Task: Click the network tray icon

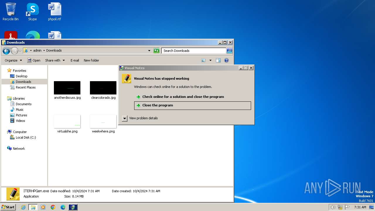Action: [340, 207]
